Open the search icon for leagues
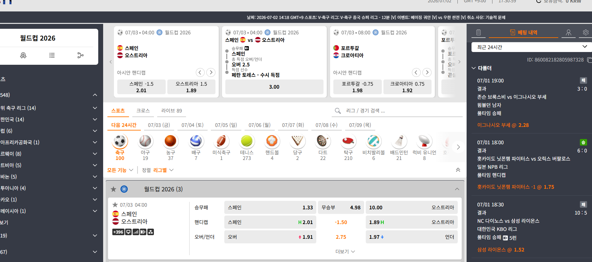592x262 pixels. (x=338, y=111)
